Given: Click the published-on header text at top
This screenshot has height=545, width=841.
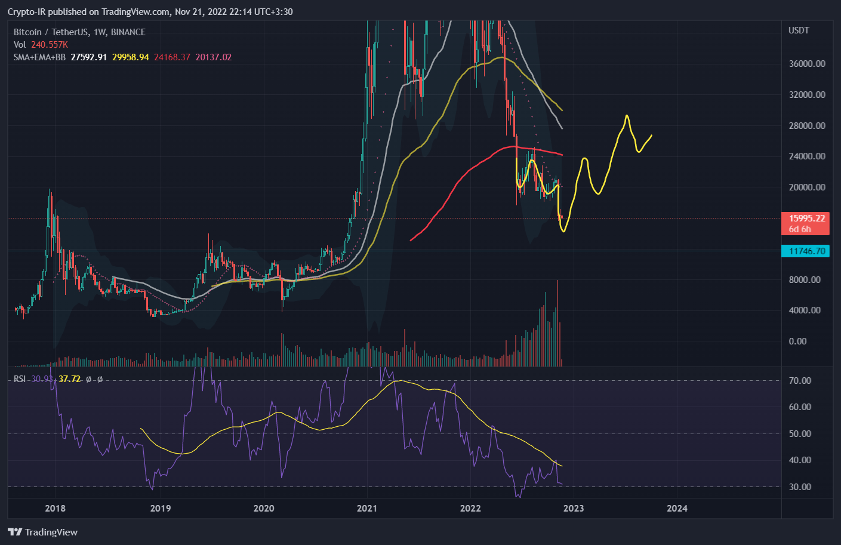Looking at the screenshot, I should point(150,12).
